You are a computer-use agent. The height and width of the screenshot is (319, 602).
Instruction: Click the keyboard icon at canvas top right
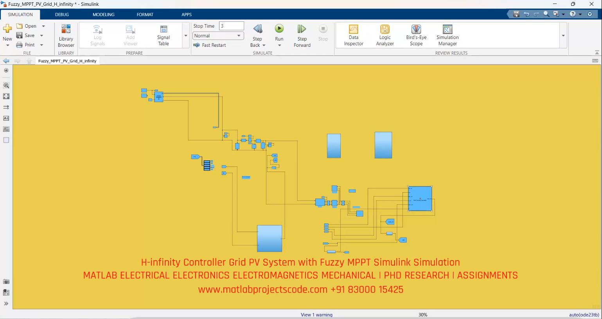pos(595,61)
